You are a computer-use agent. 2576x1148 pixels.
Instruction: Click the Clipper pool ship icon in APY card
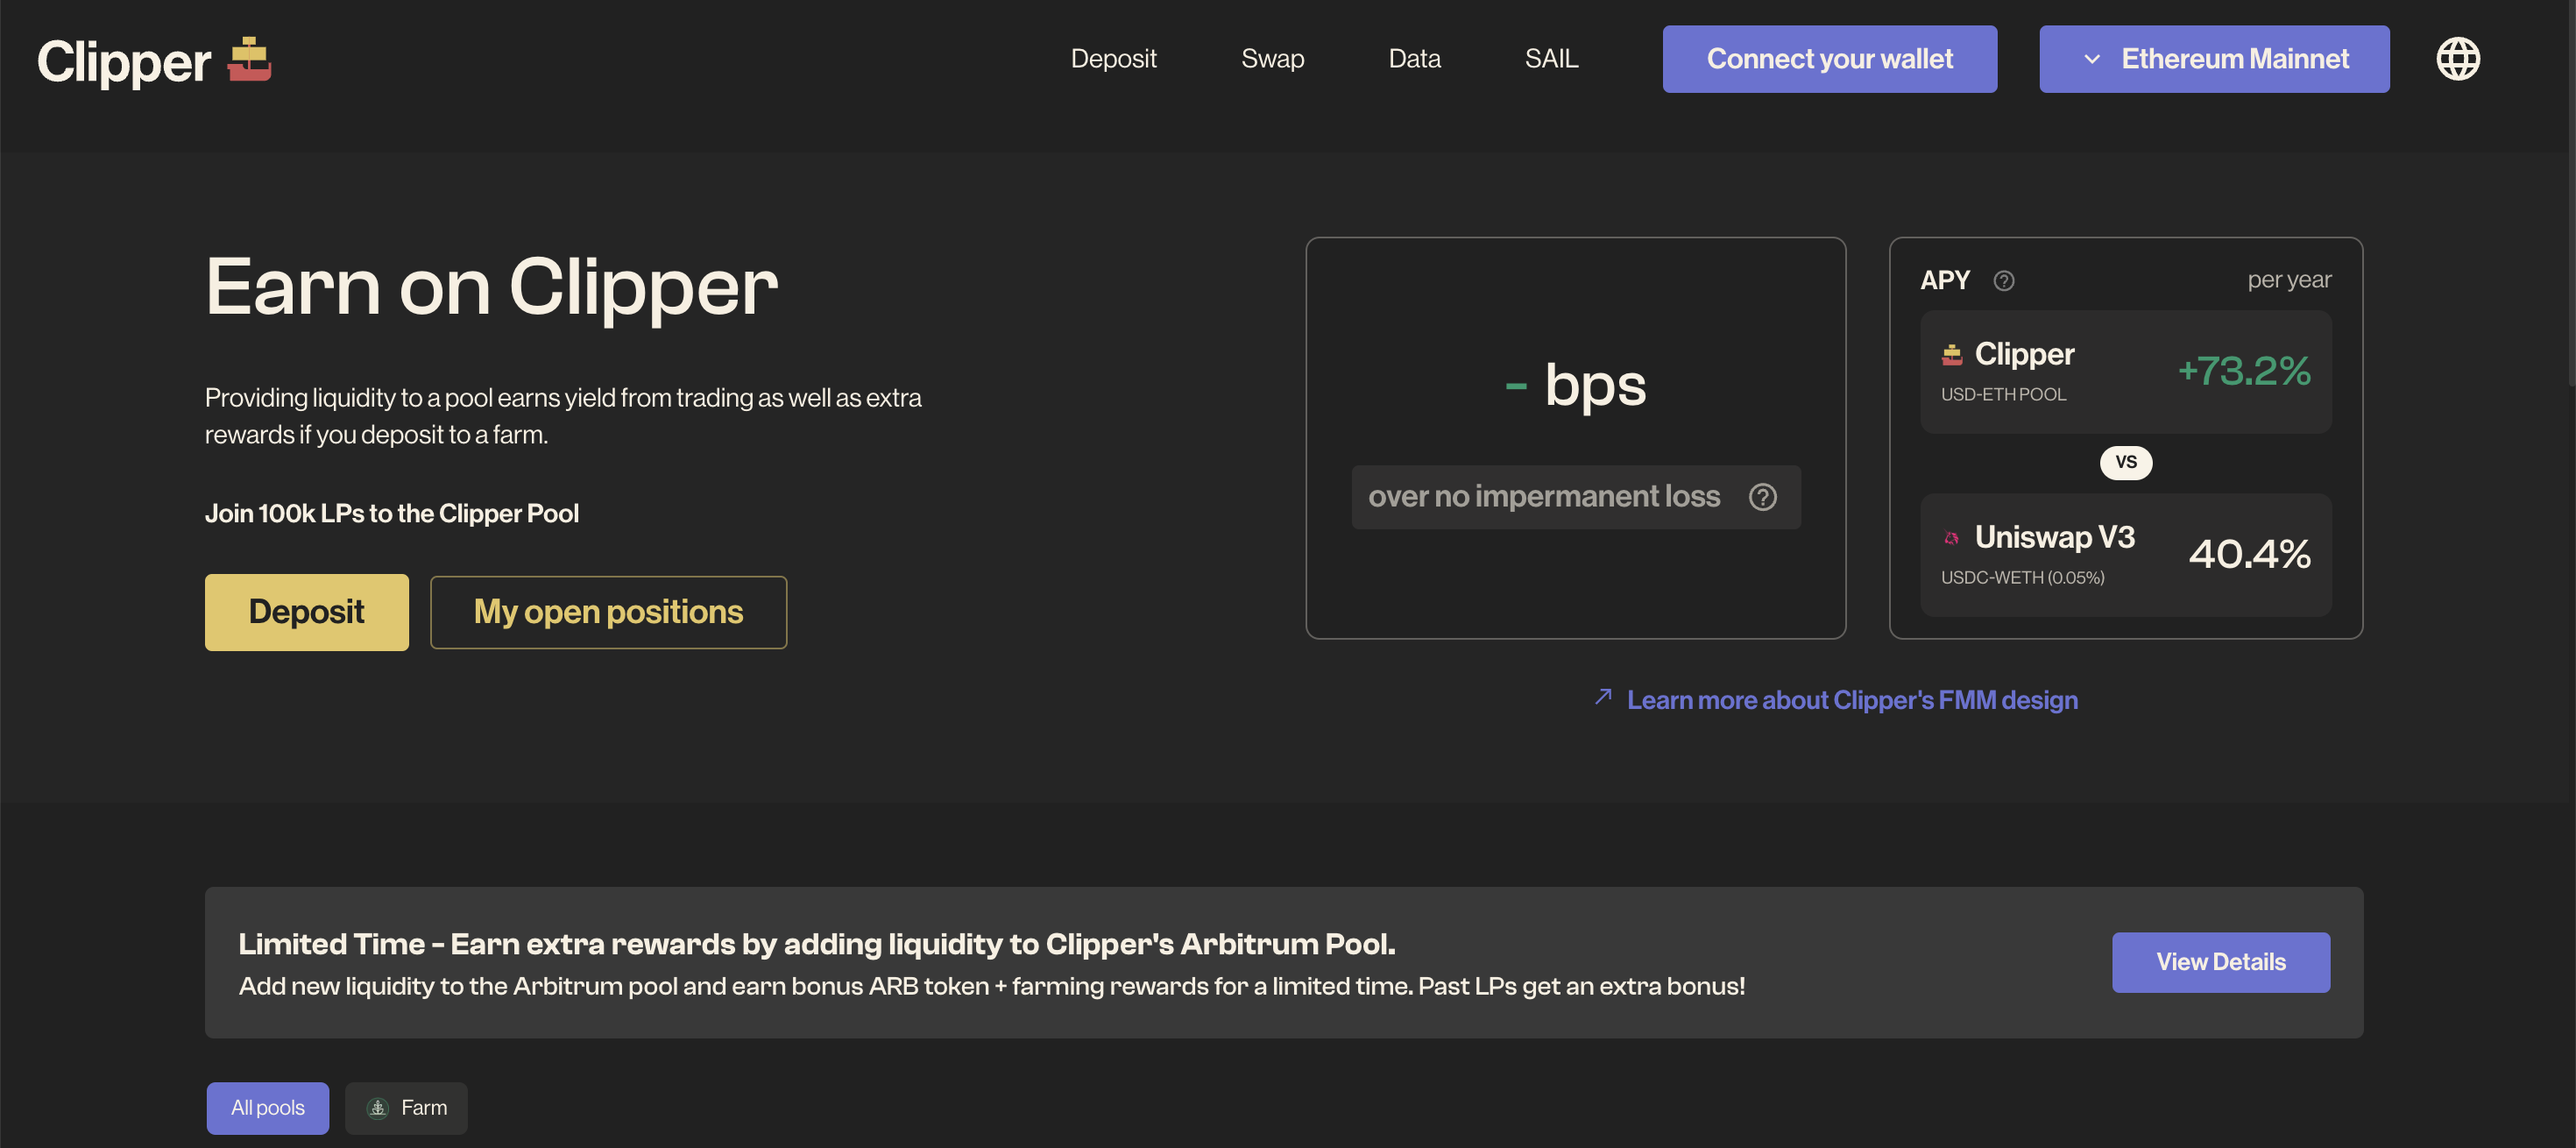1951,354
